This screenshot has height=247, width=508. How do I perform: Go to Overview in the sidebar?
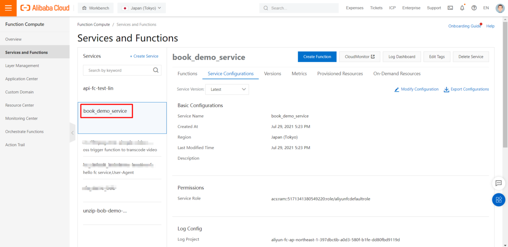click(35, 39)
